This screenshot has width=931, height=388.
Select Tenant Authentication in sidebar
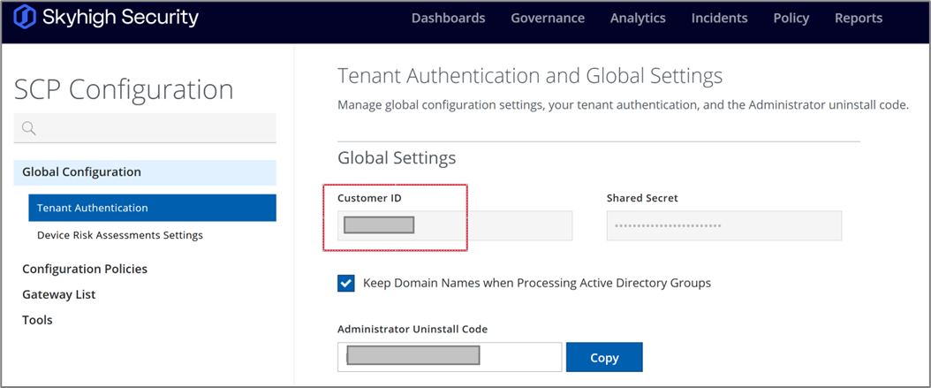coord(93,208)
